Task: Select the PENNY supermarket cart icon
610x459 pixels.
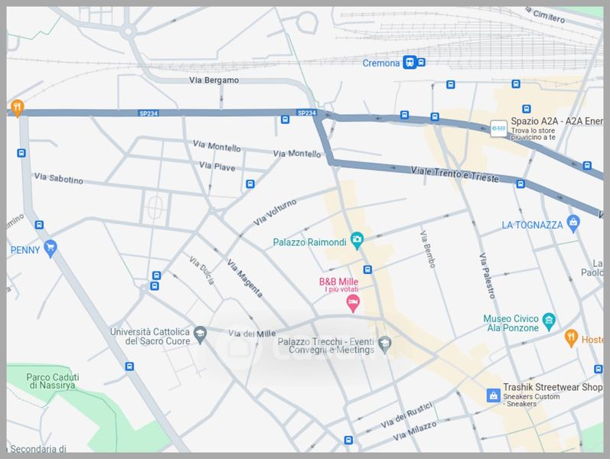Action: [51, 247]
